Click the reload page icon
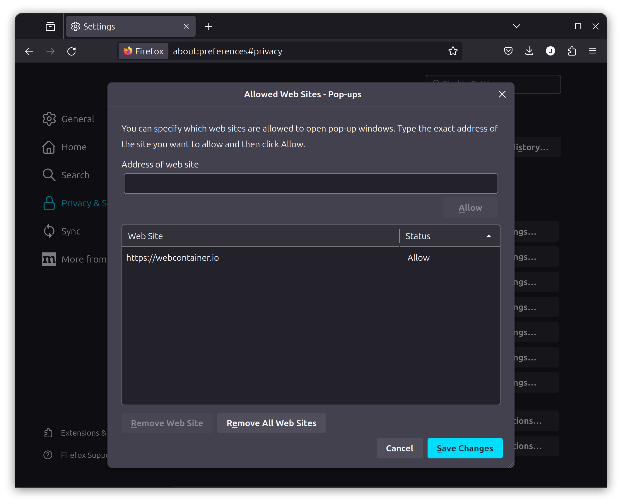 71,51
